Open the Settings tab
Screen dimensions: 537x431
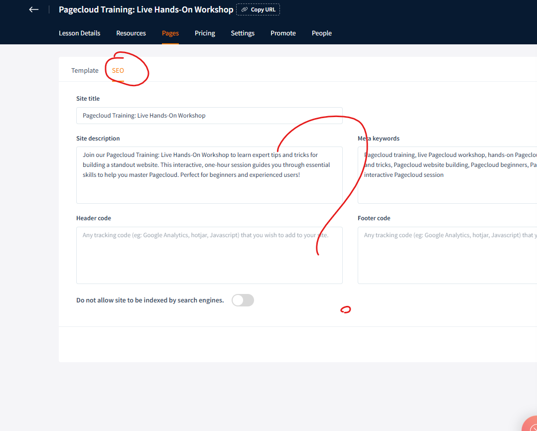pos(243,33)
